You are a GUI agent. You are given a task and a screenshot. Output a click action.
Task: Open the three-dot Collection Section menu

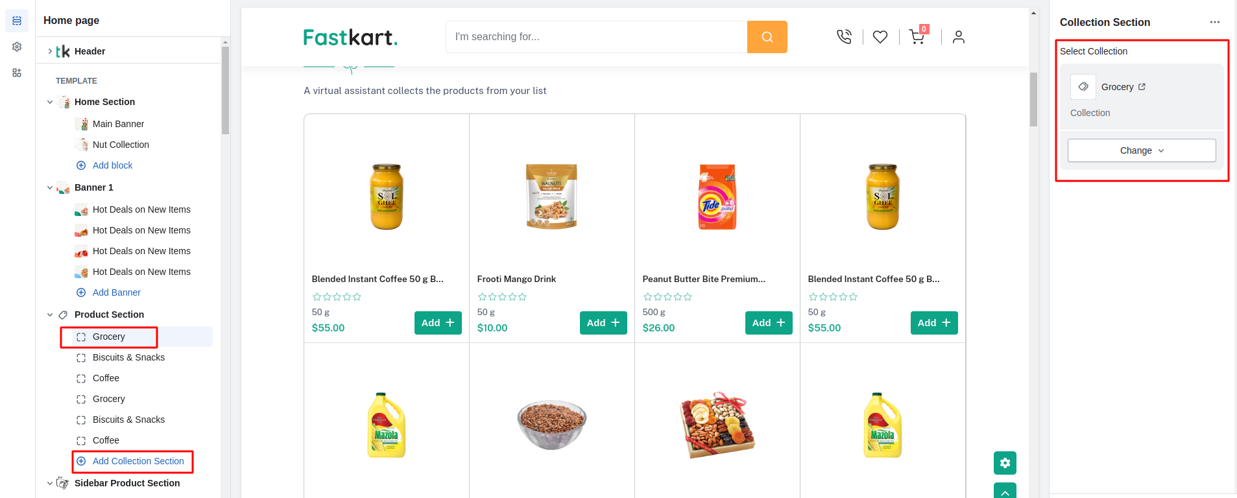pyautogui.click(x=1215, y=22)
